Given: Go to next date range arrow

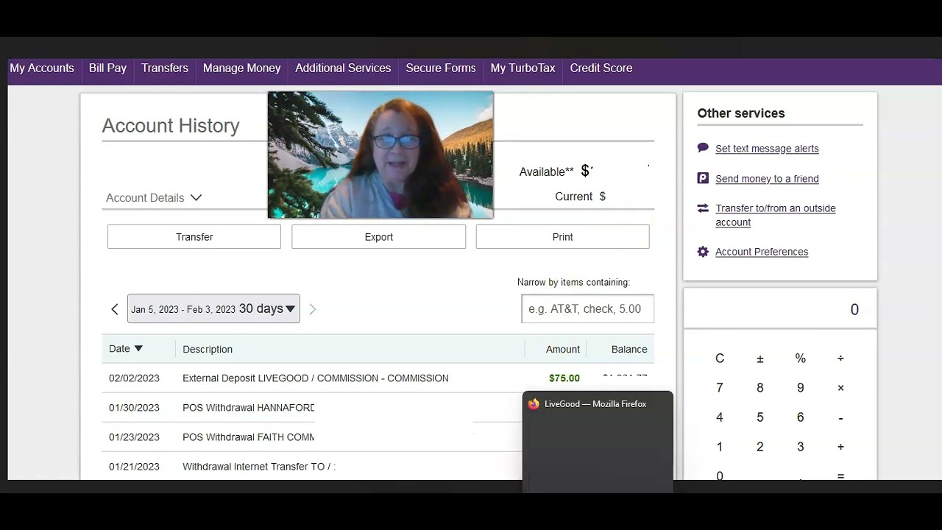Looking at the screenshot, I should click(x=312, y=309).
